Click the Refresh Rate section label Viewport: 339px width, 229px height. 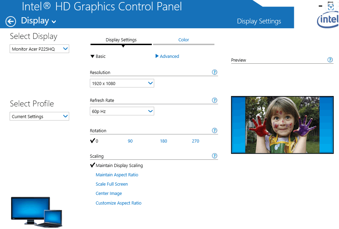[102, 100]
